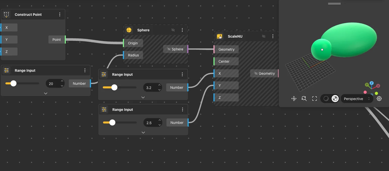Toggle visibility of the ScaleNU node
This screenshot has width=389, height=171.
264,36
